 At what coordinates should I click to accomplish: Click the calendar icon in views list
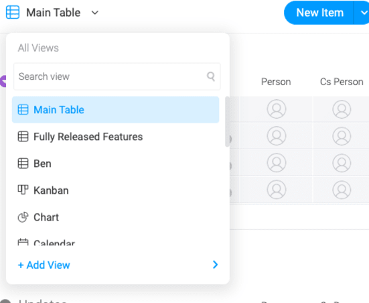click(23, 242)
